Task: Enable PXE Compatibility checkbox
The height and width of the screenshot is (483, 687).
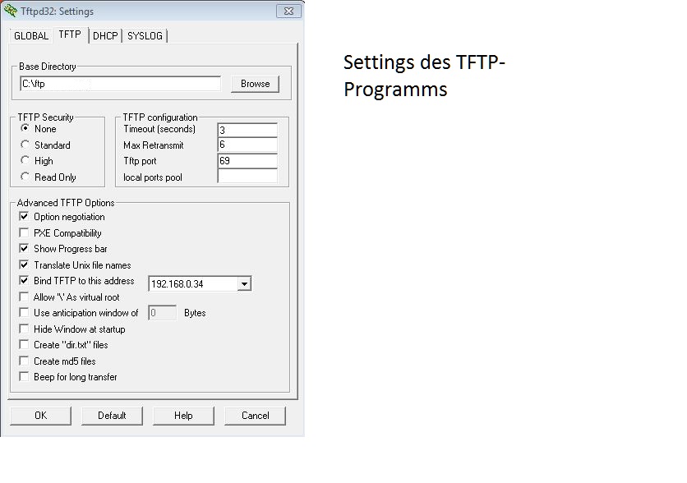Action: pos(24,232)
